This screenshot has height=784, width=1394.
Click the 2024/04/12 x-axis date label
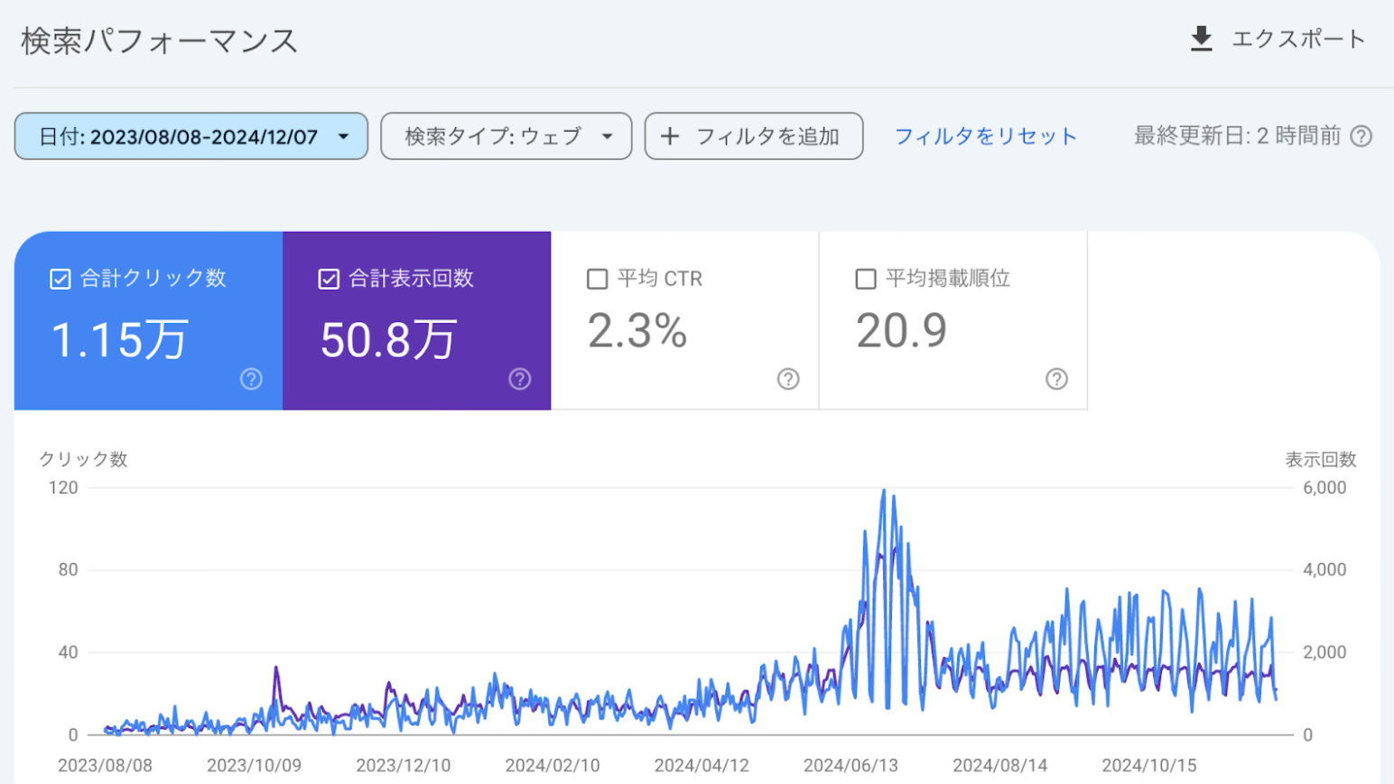(702, 765)
